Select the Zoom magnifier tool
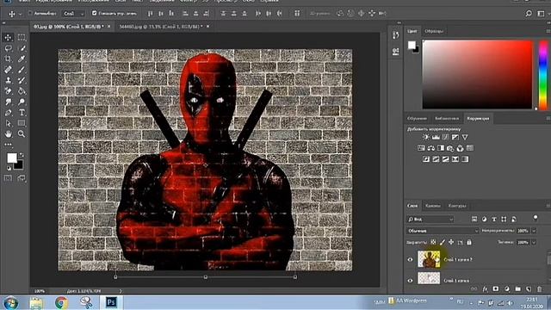Screen dimensions: 551x310 tap(22, 134)
